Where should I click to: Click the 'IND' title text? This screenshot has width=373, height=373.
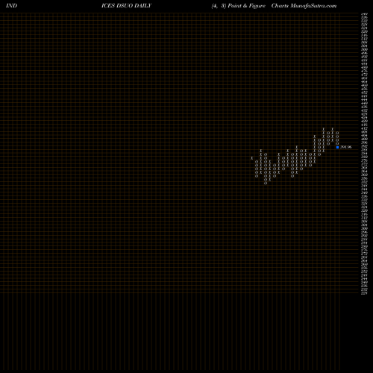(11, 6)
